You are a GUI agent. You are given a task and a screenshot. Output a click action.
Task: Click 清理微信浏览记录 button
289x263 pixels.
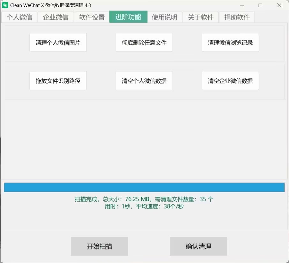click(230, 42)
